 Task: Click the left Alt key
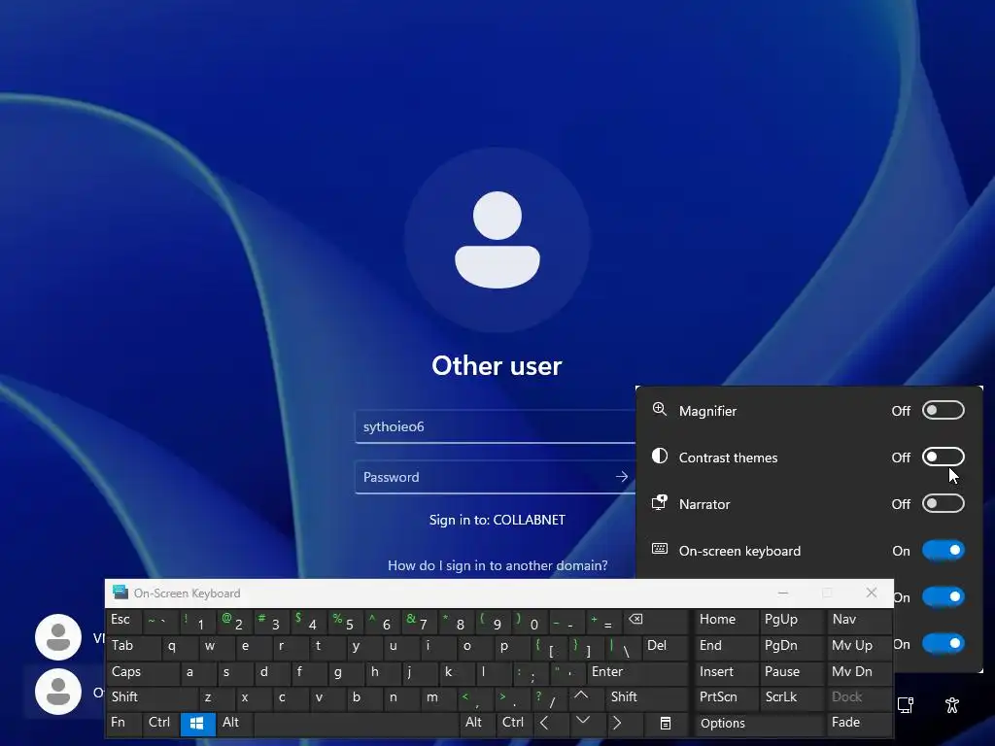coord(235,724)
